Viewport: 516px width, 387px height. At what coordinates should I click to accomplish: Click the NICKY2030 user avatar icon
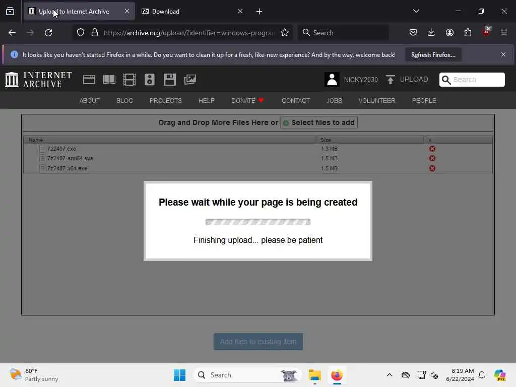(332, 80)
